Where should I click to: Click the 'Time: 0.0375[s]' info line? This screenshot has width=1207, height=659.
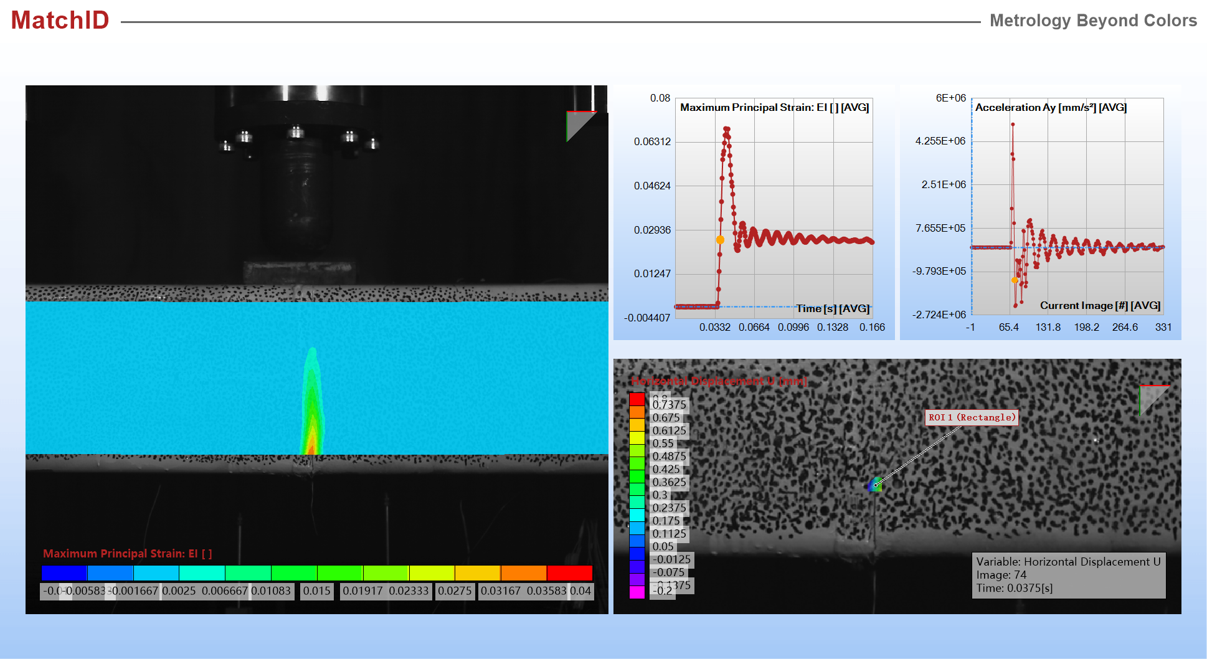(x=1014, y=588)
